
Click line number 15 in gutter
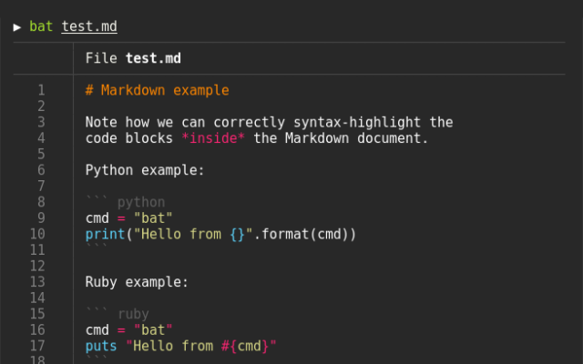pos(37,314)
